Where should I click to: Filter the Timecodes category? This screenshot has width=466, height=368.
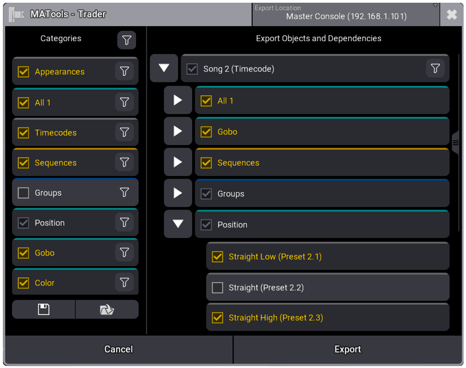pyautogui.click(x=124, y=132)
